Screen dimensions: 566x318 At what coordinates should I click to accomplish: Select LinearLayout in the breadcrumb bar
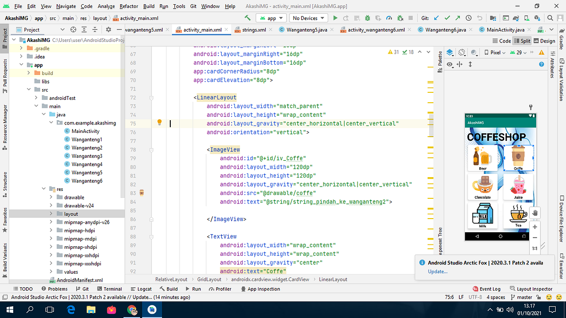click(333, 279)
